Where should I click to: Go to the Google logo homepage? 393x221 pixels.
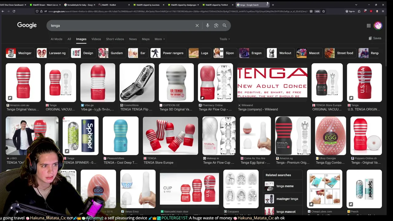pyautogui.click(x=27, y=25)
